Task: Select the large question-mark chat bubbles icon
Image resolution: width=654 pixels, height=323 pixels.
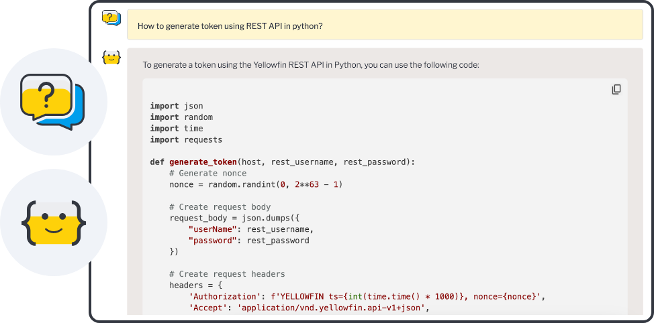Action: pyautogui.click(x=53, y=102)
